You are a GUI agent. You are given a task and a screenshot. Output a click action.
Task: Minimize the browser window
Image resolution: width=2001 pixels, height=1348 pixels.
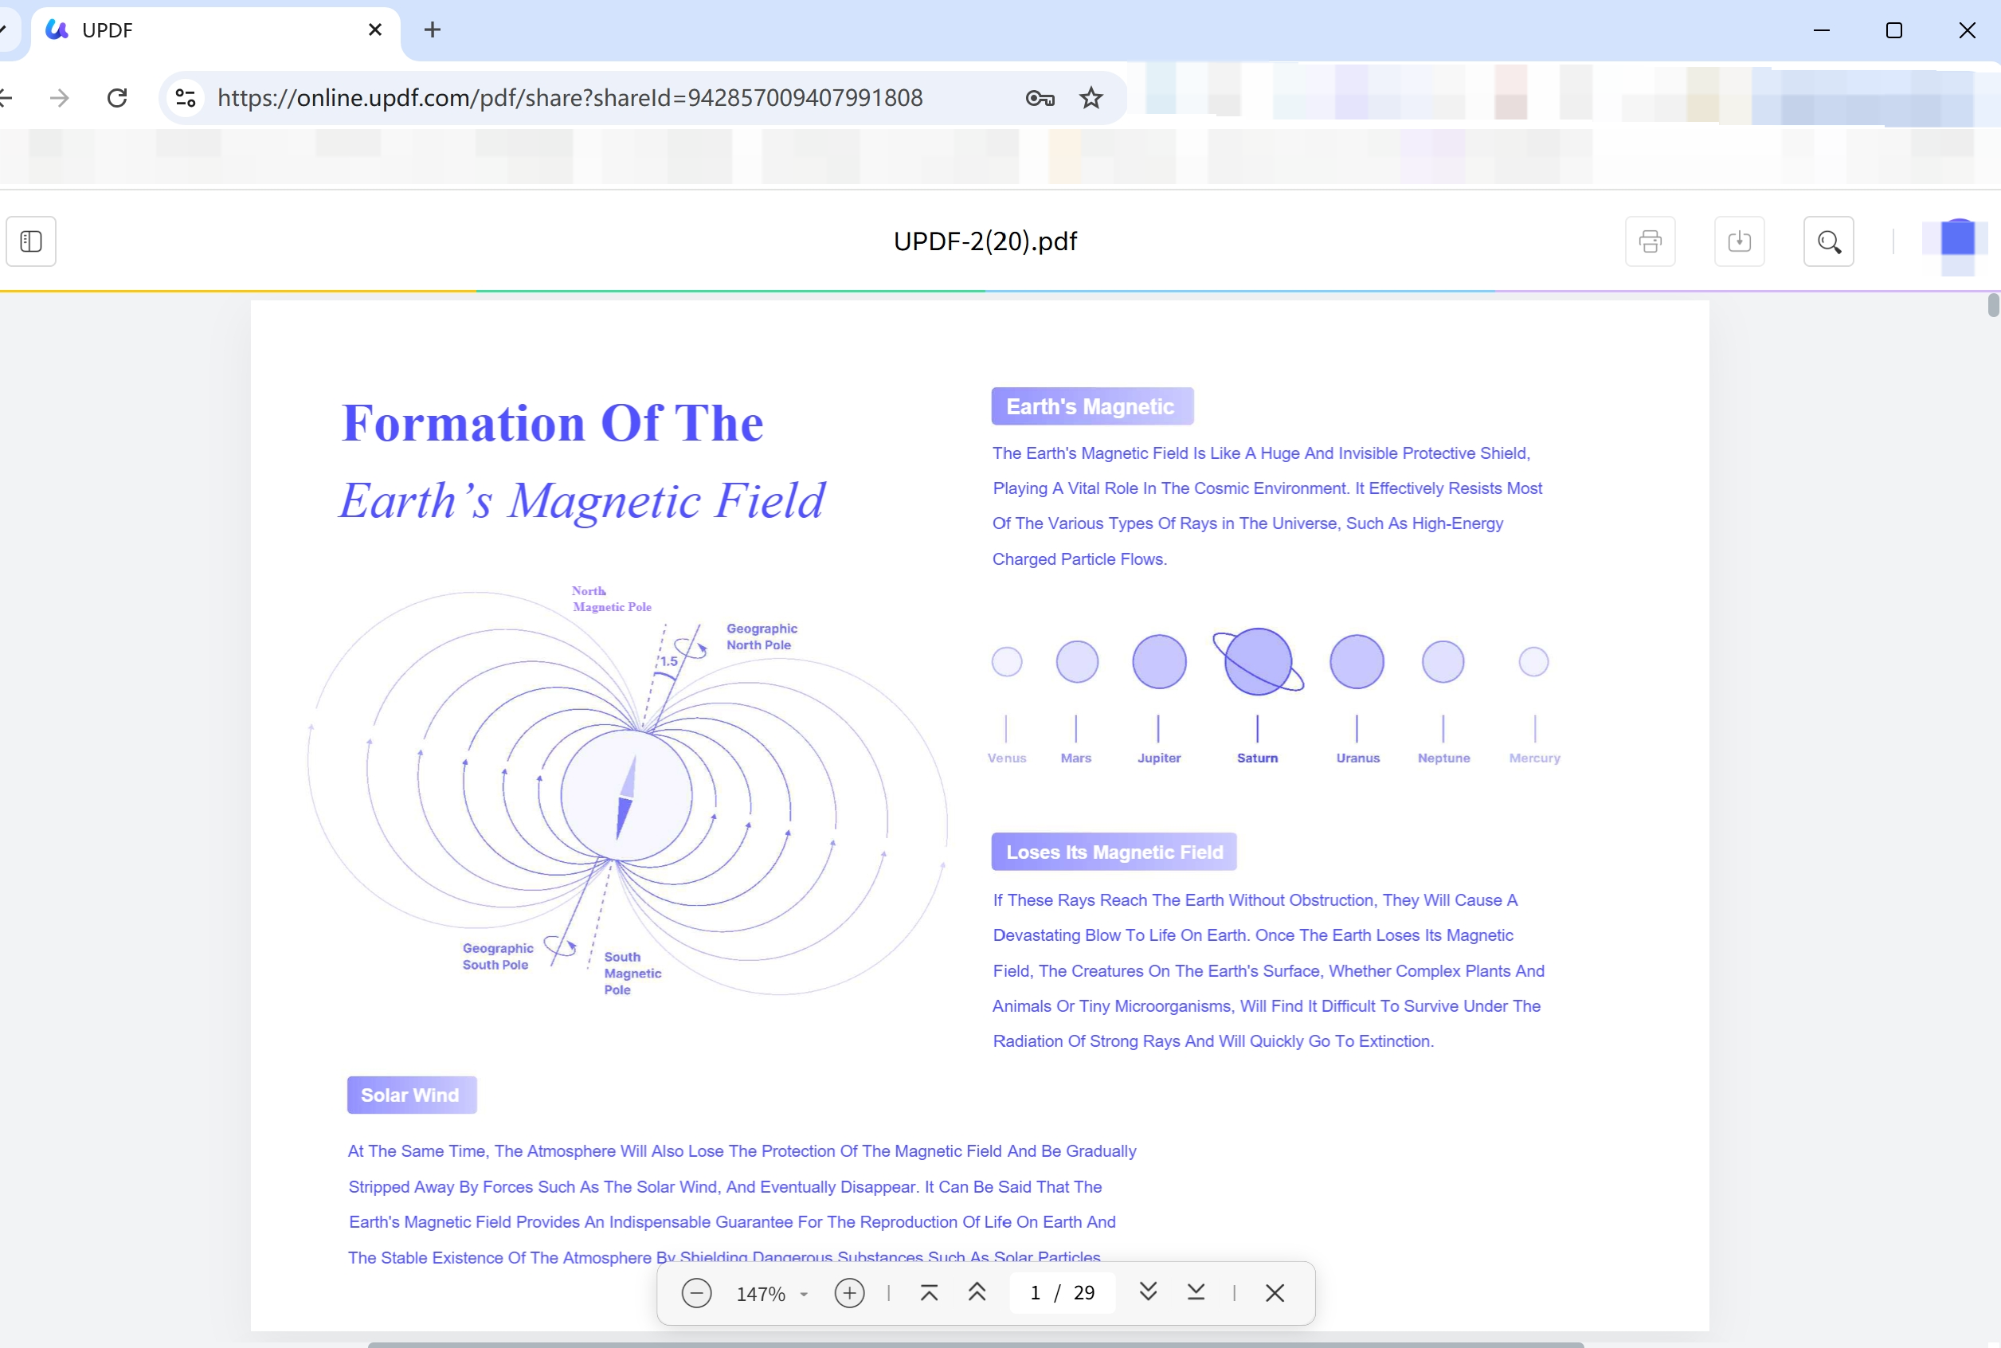tap(1821, 30)
